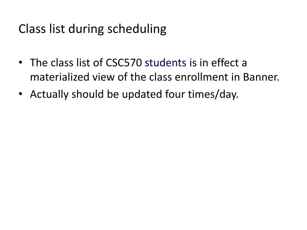Click the word "updated" in second bullet

pos(142,95)
